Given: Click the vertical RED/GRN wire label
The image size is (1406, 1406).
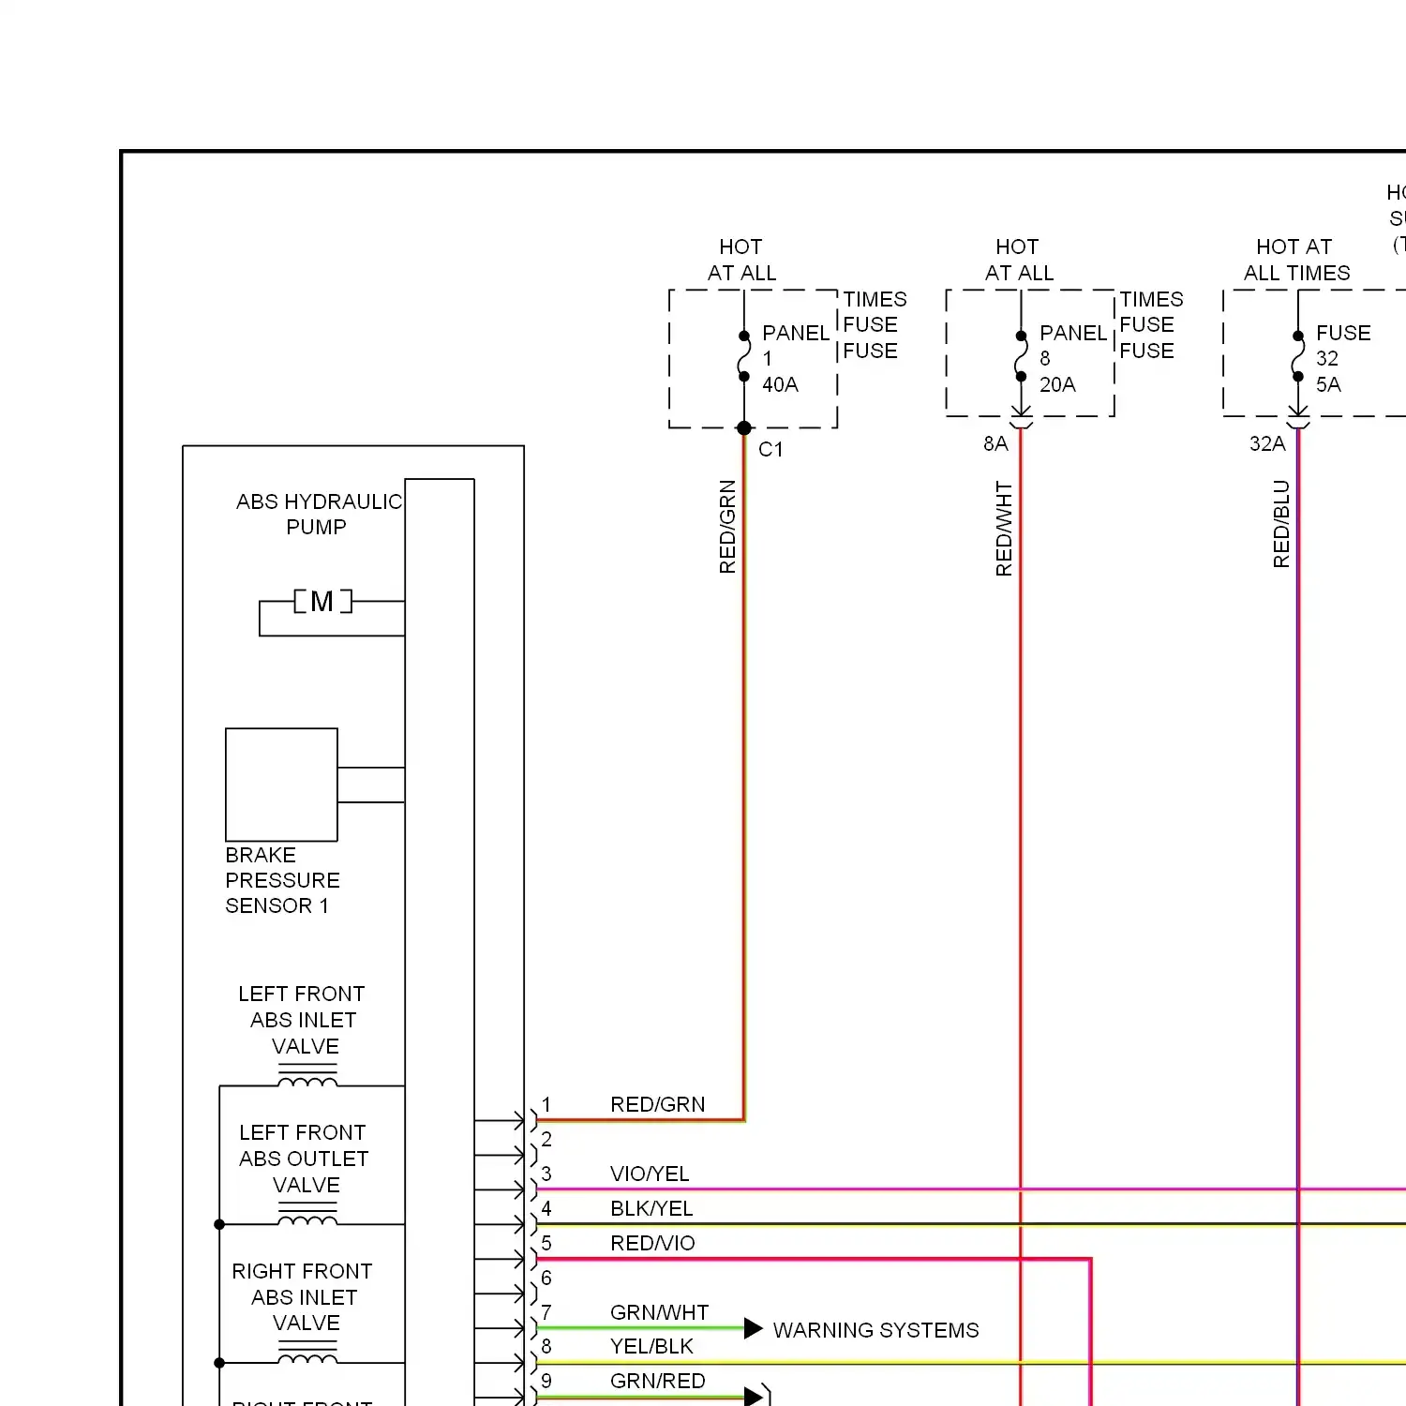Looking at the screenshot, I should click(x=727, y=527).
